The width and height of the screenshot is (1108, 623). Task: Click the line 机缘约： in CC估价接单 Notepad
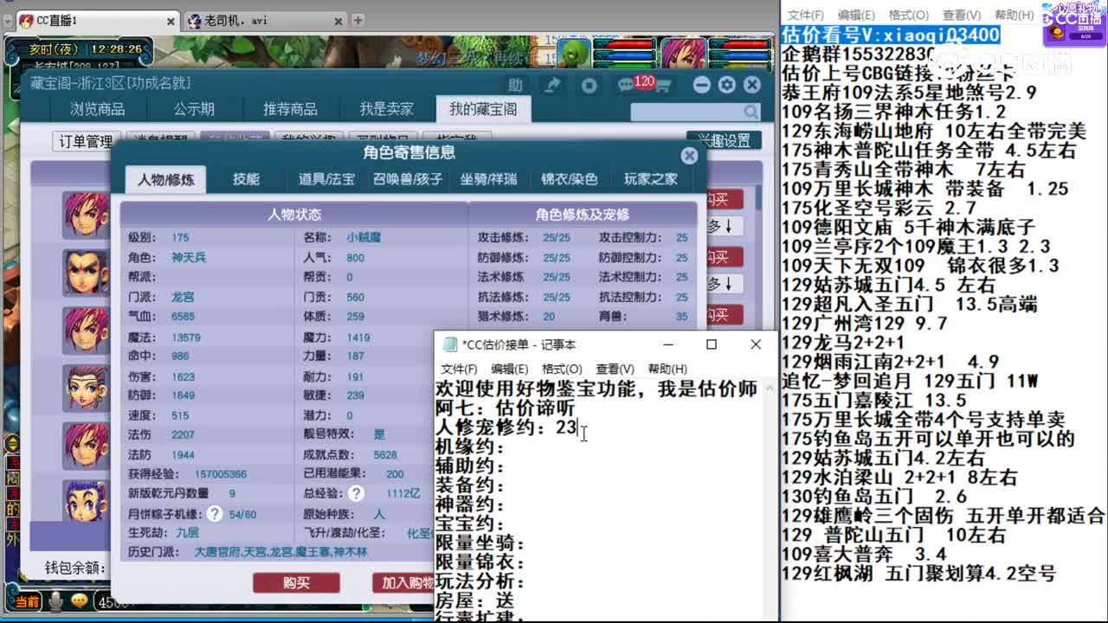point(470,446)
